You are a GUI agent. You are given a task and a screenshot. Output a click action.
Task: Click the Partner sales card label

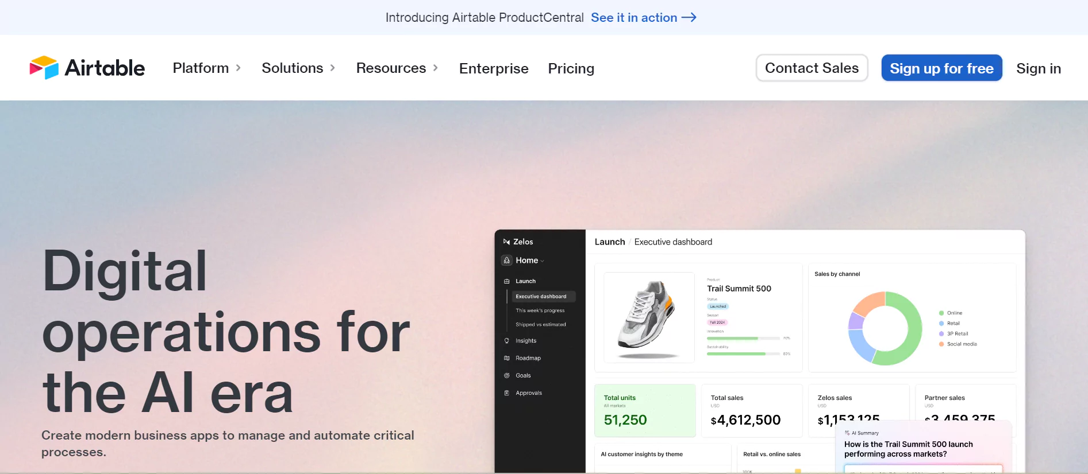944,398
